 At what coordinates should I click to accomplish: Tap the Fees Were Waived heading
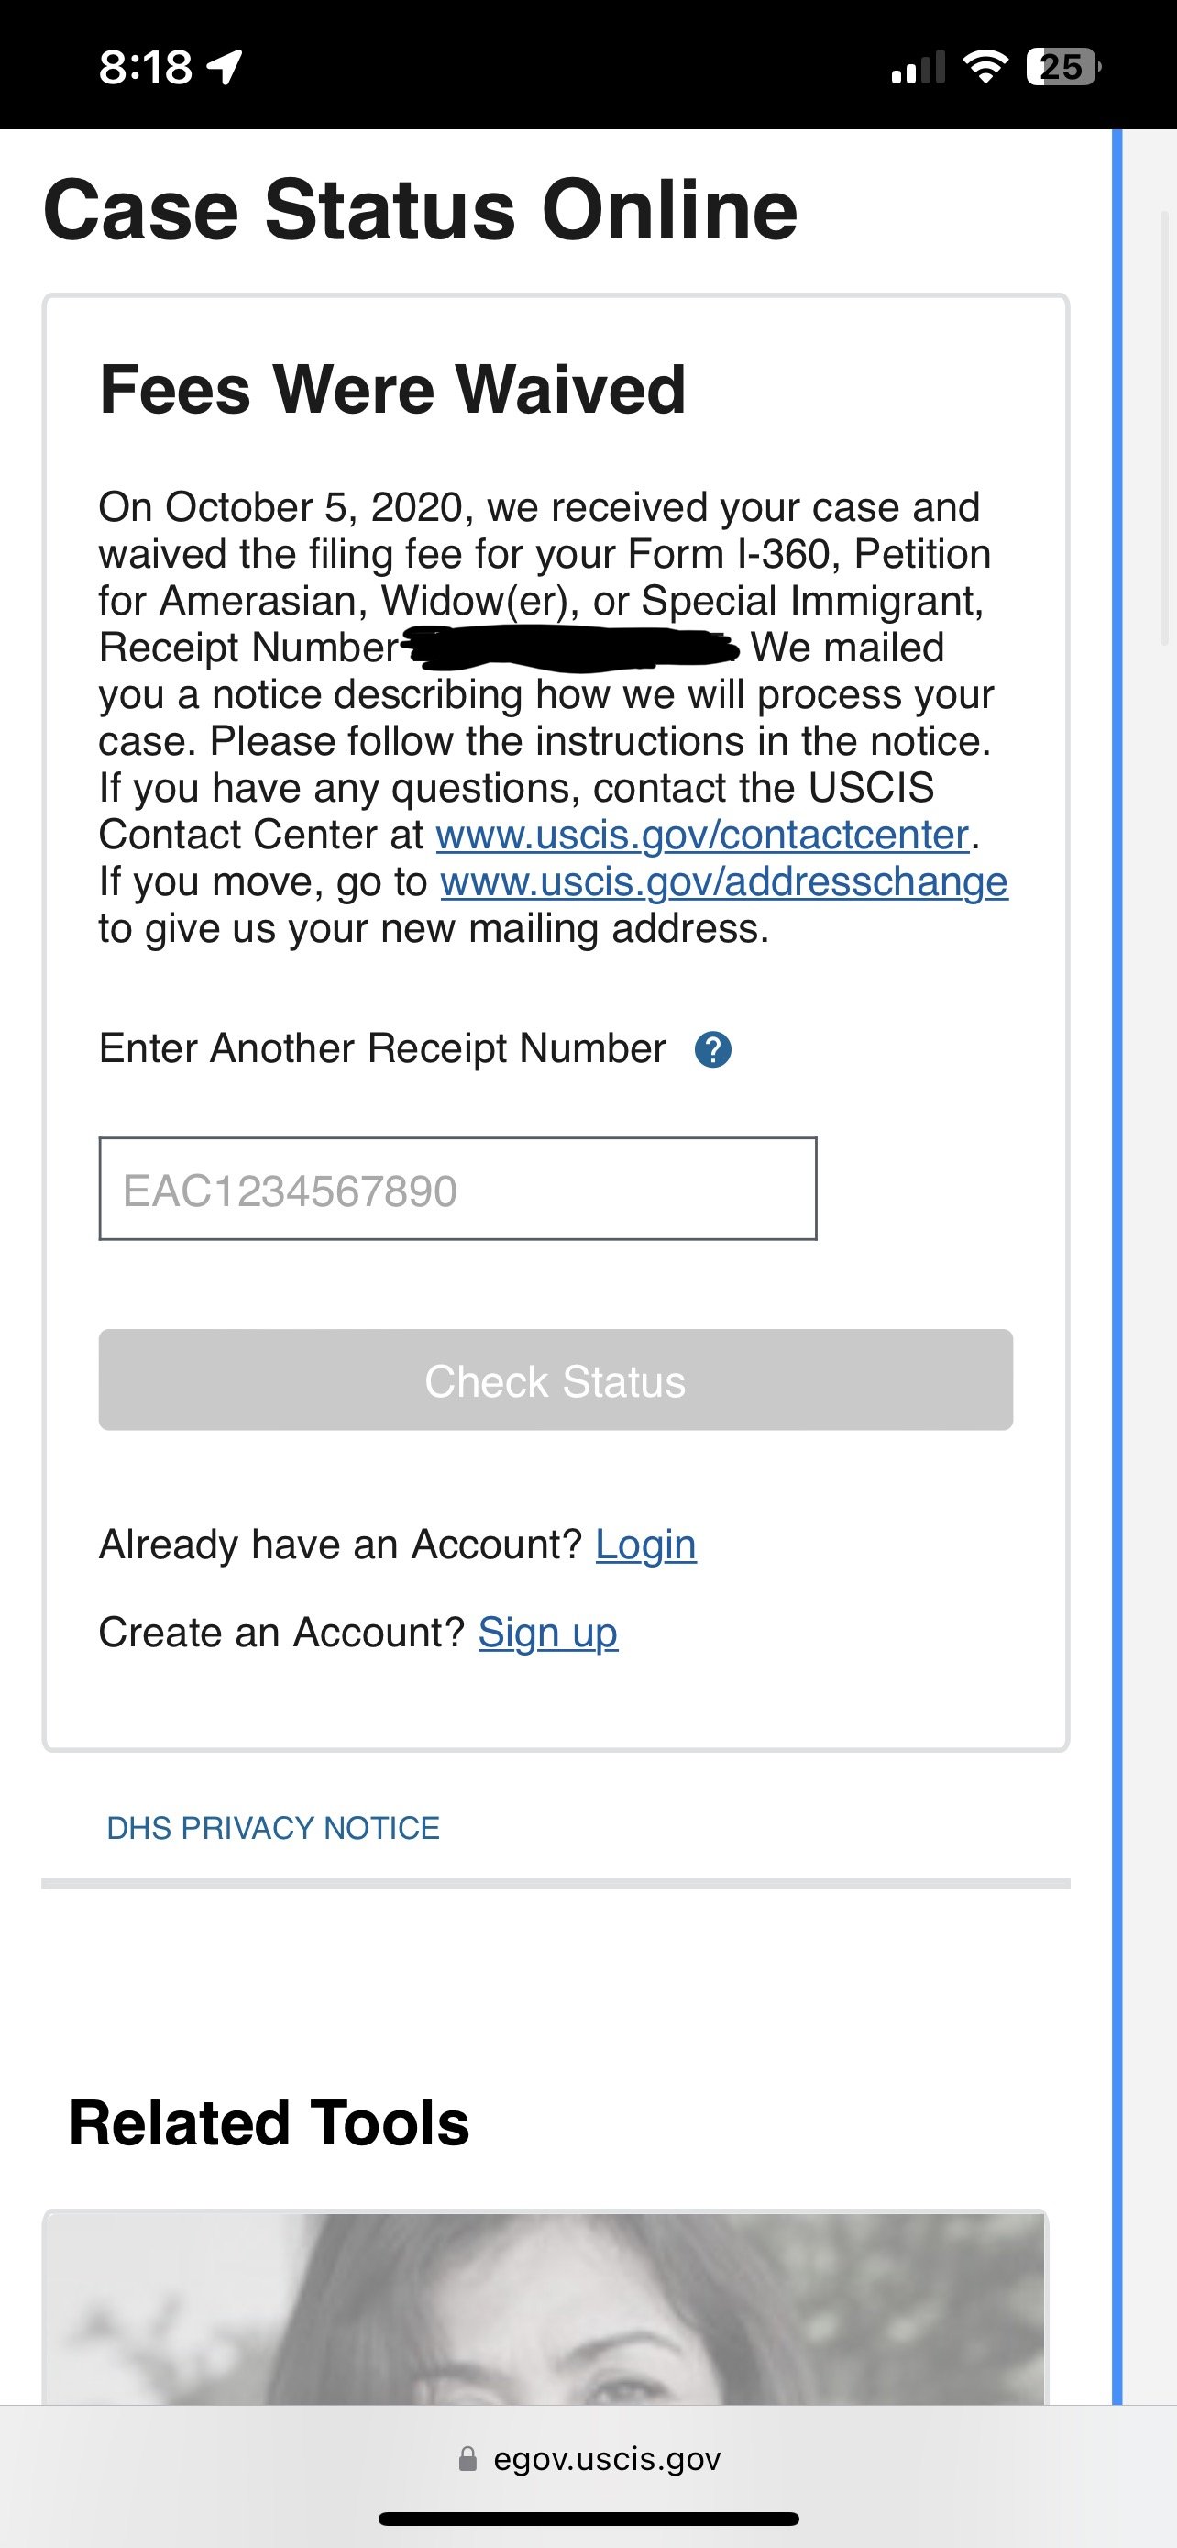pos(392,389)
